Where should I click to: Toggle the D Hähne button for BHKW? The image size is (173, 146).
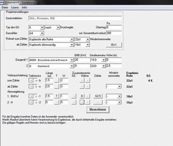point(82,96)
